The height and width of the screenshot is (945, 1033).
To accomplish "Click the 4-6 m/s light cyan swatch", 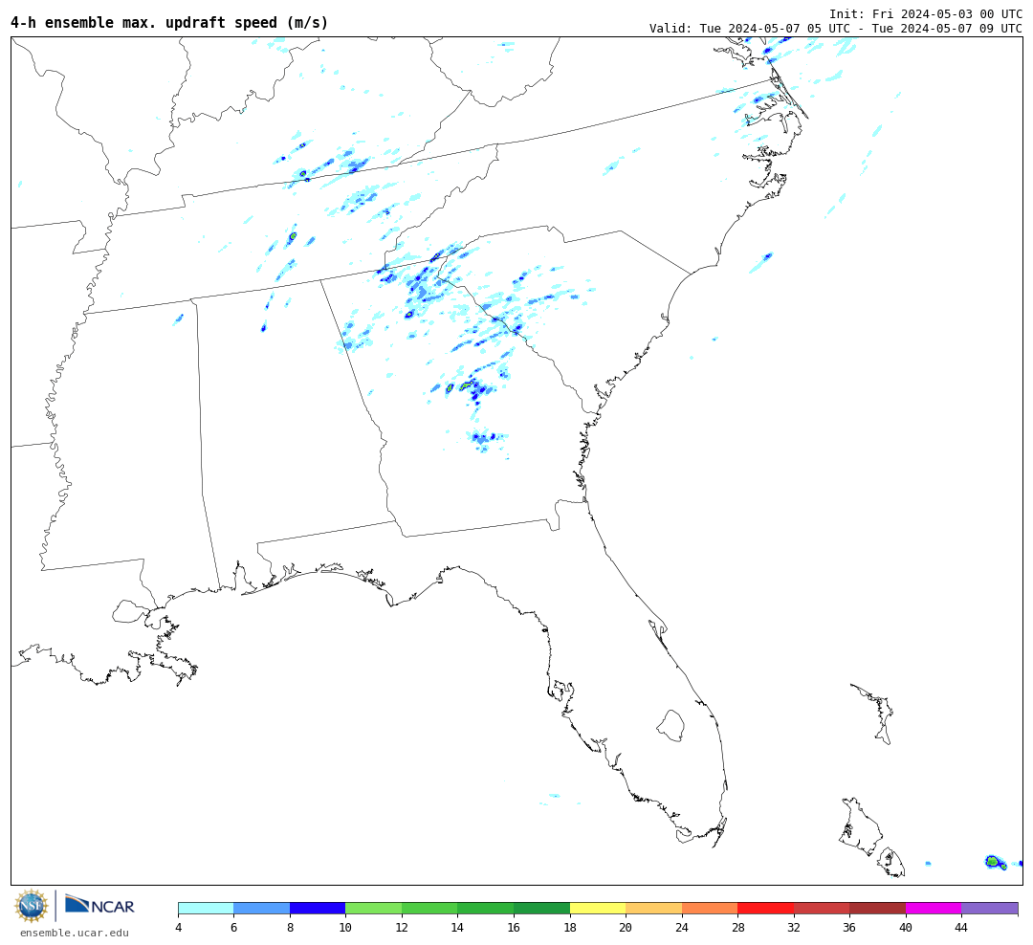I will 206,909.
